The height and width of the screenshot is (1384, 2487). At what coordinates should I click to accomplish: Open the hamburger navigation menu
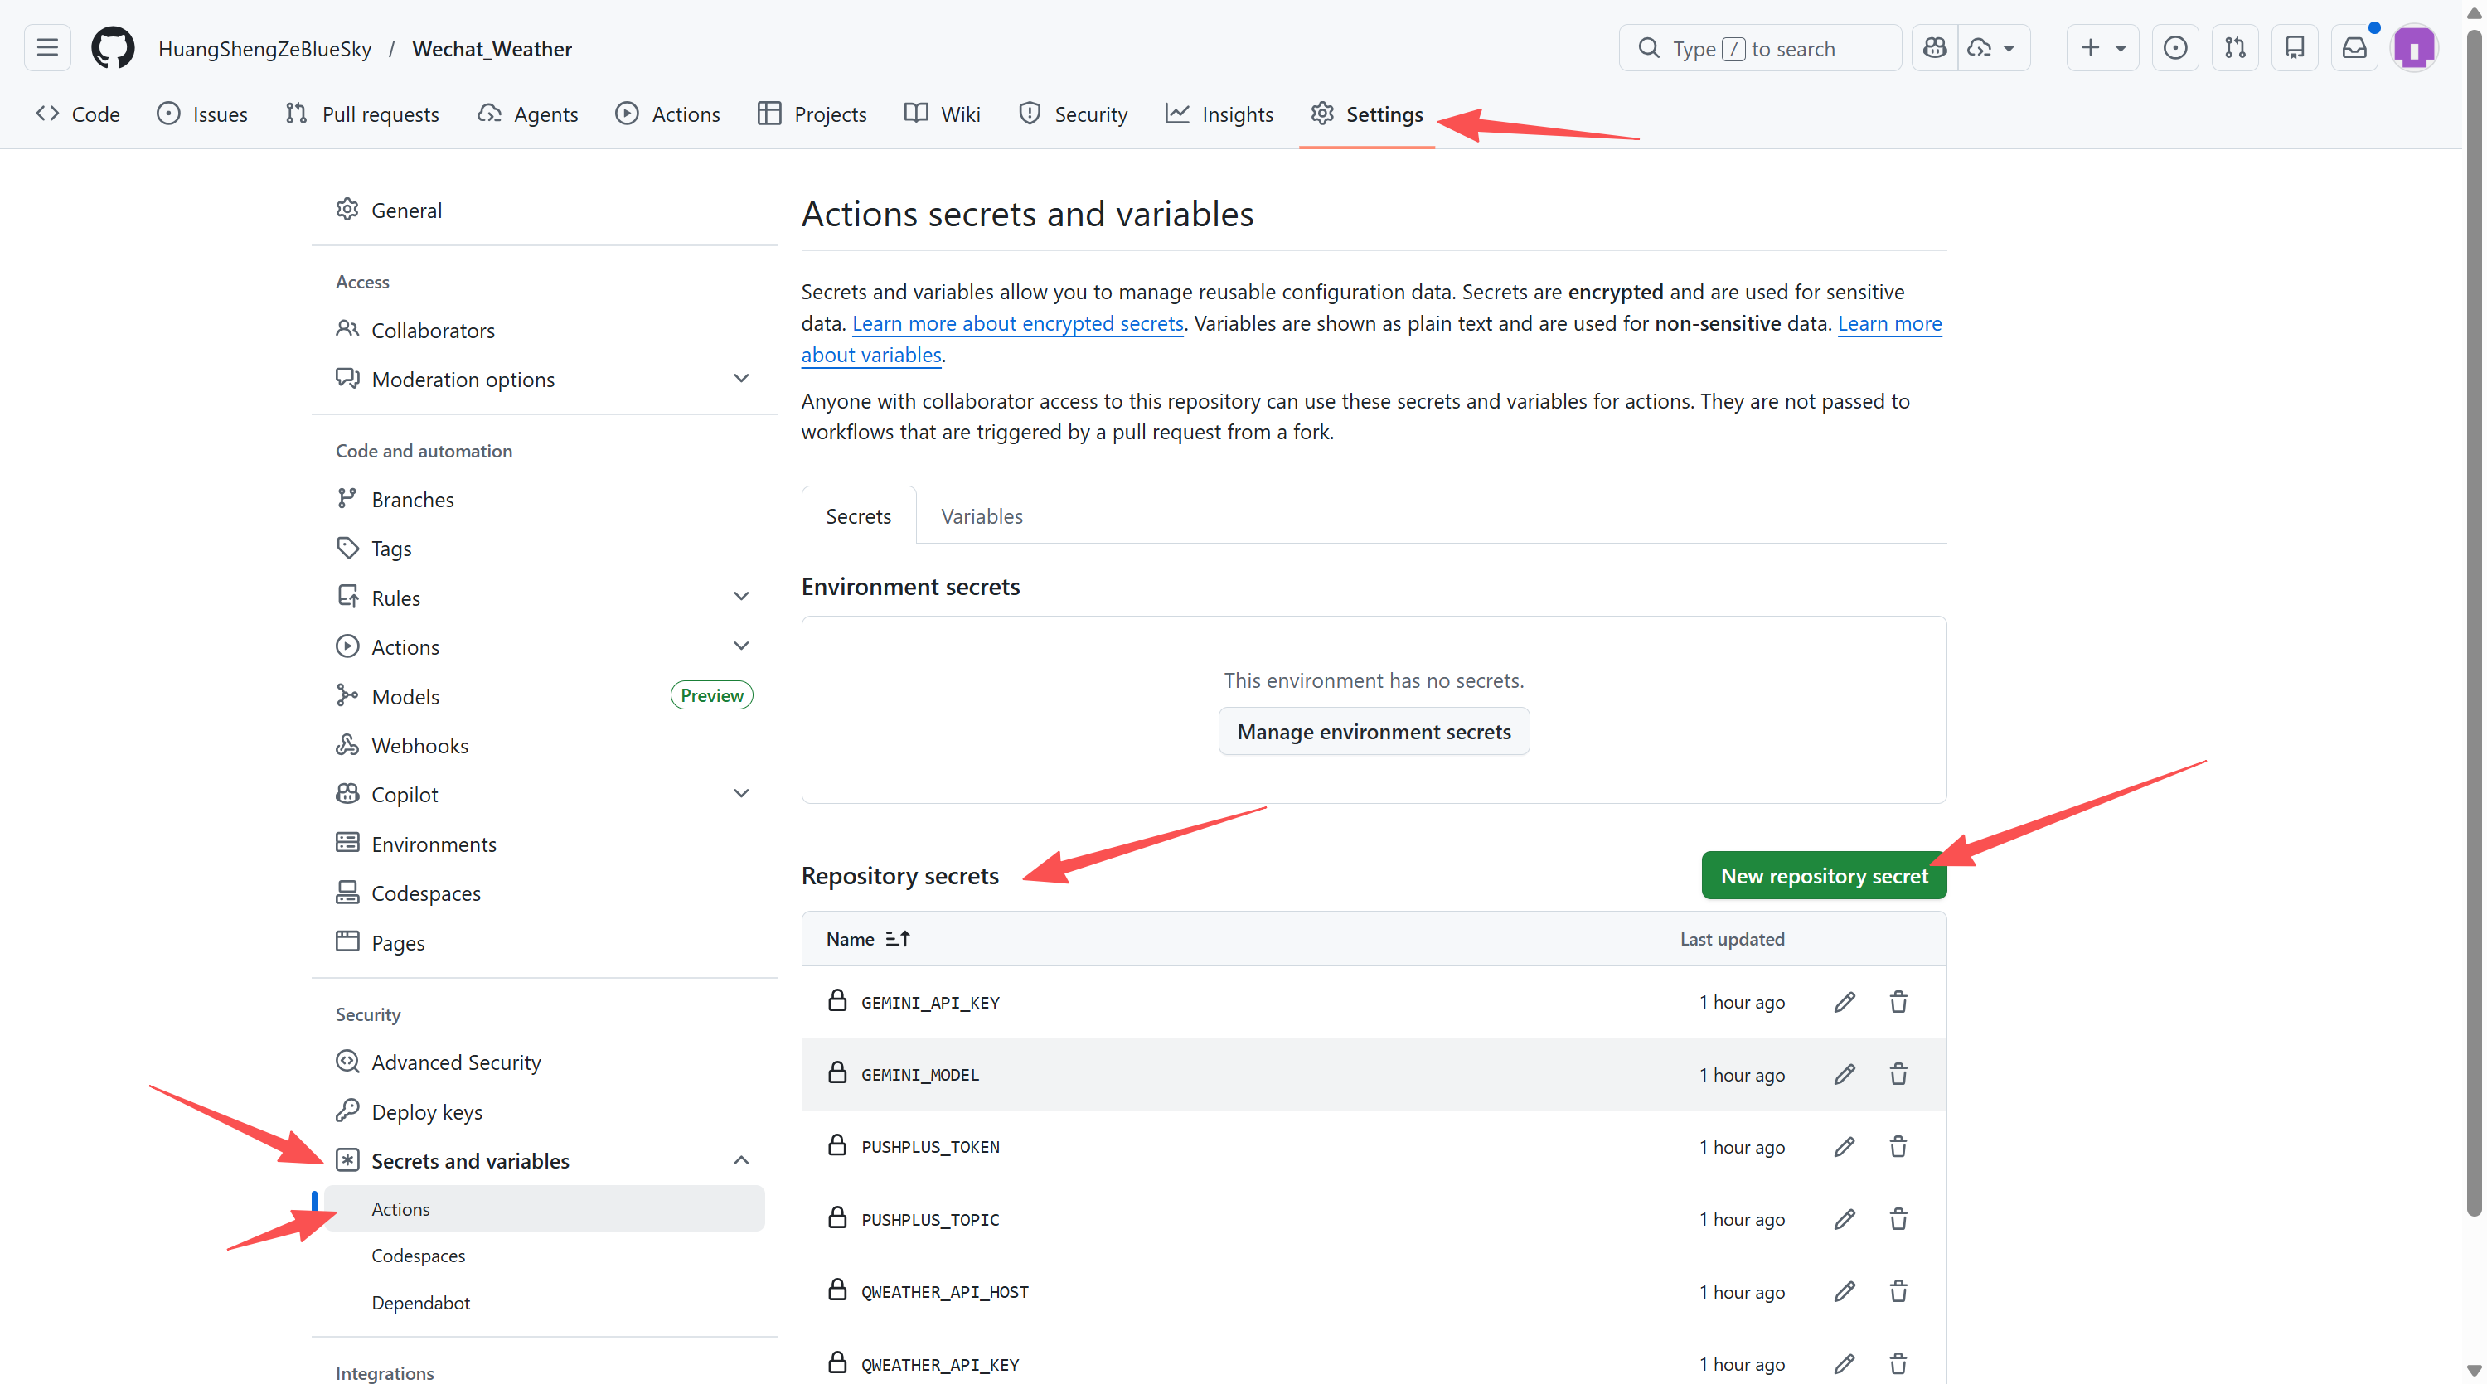coord(47,48)
